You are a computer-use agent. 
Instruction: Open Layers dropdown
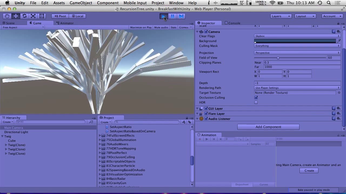click(x=281, y=16)
